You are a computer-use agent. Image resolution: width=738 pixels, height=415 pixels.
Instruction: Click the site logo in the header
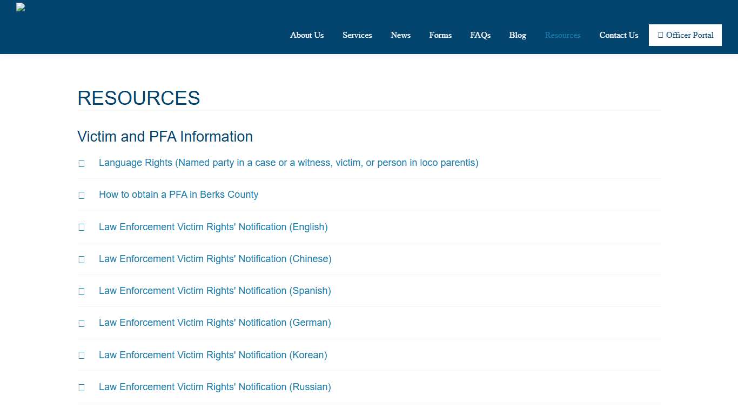click(20, 7)
